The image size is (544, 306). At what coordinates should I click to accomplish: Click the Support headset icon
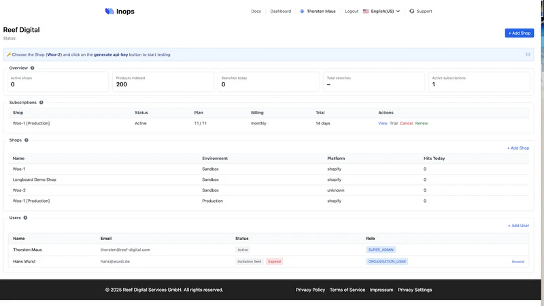pyautogui.click(x=411, y=11)
